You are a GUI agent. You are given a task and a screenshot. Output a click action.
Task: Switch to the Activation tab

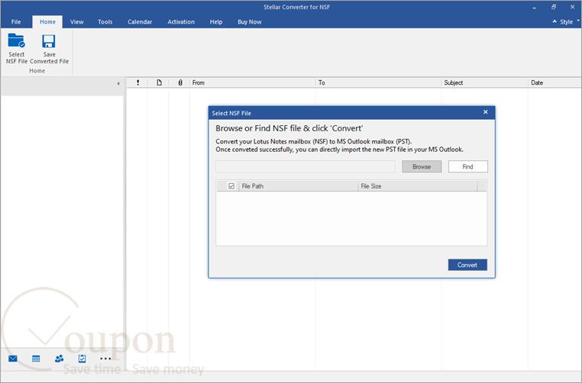click(181, 22)
